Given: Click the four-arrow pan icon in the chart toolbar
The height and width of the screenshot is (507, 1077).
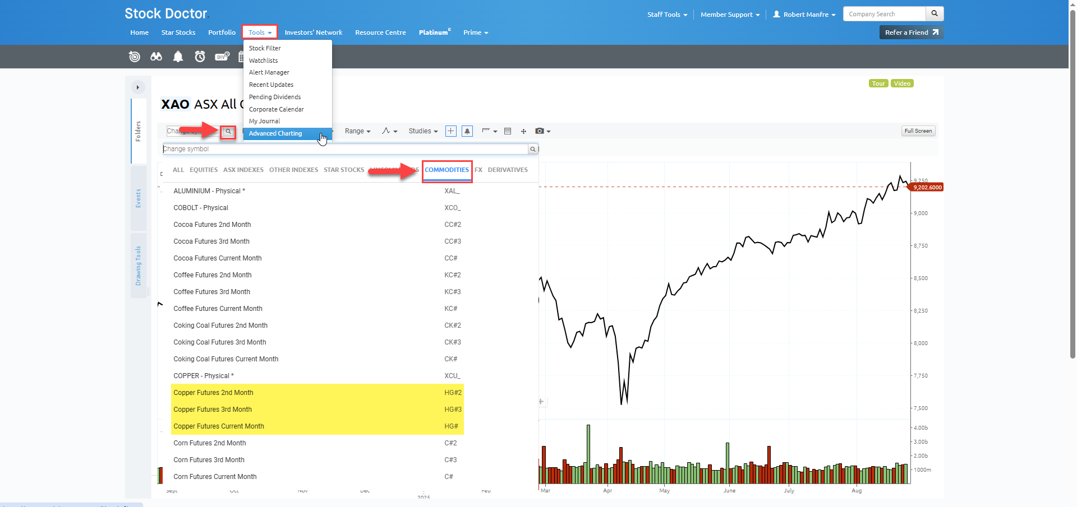Looking at the screenshot, I should (x=523, y=131).
